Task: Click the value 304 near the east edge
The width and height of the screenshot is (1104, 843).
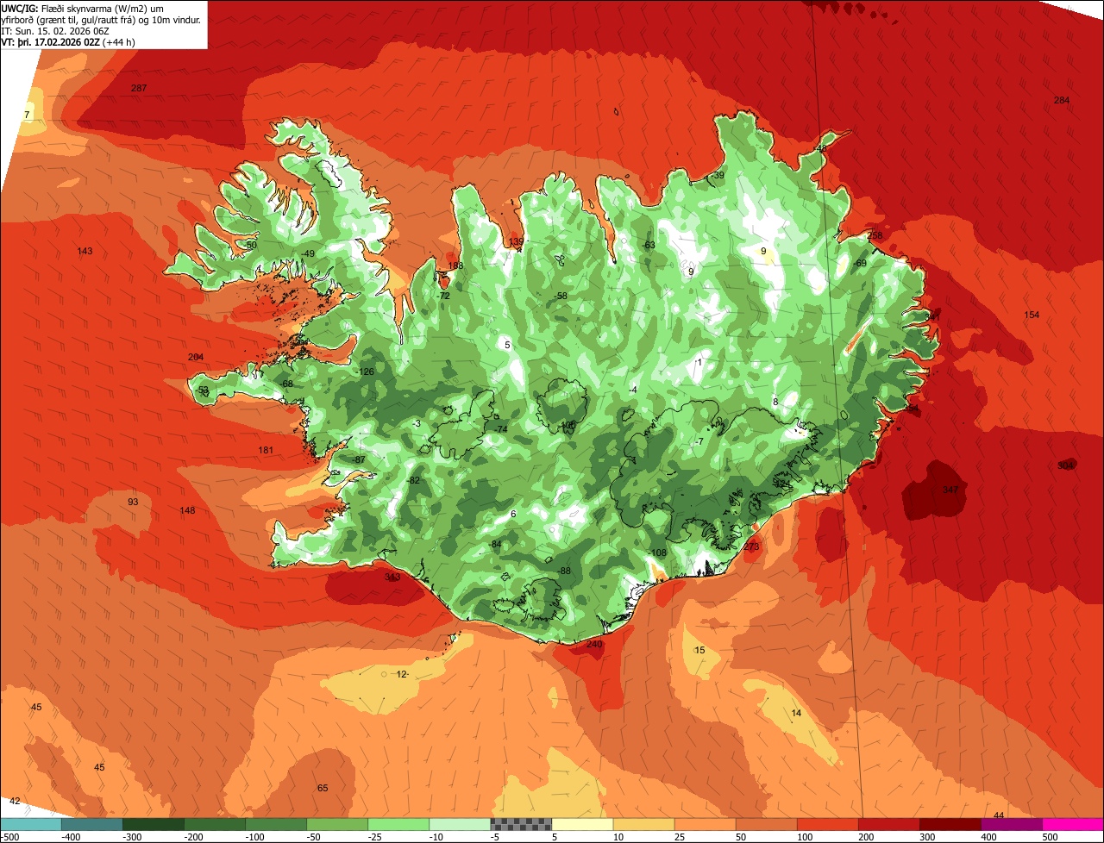Action: [1066, 466]
